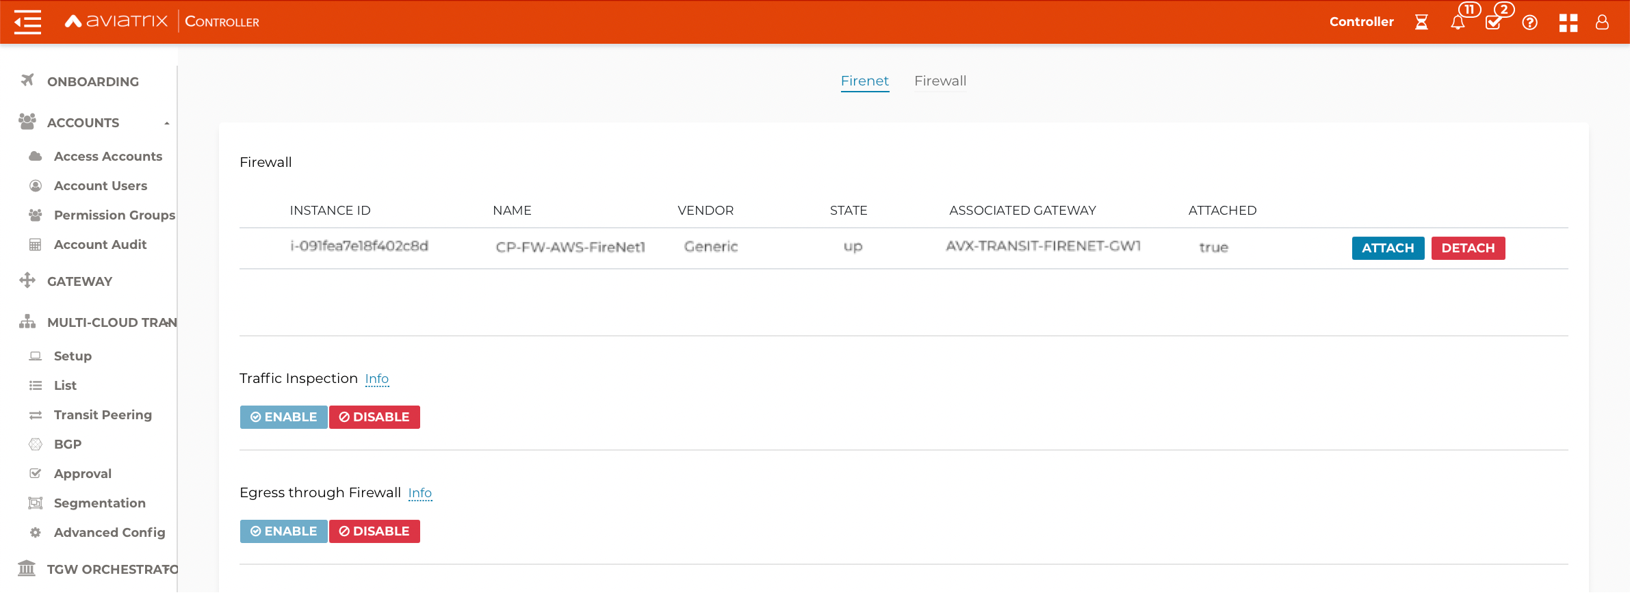
Task: Open the Segmentation page
Action: [x=100, y=503]
